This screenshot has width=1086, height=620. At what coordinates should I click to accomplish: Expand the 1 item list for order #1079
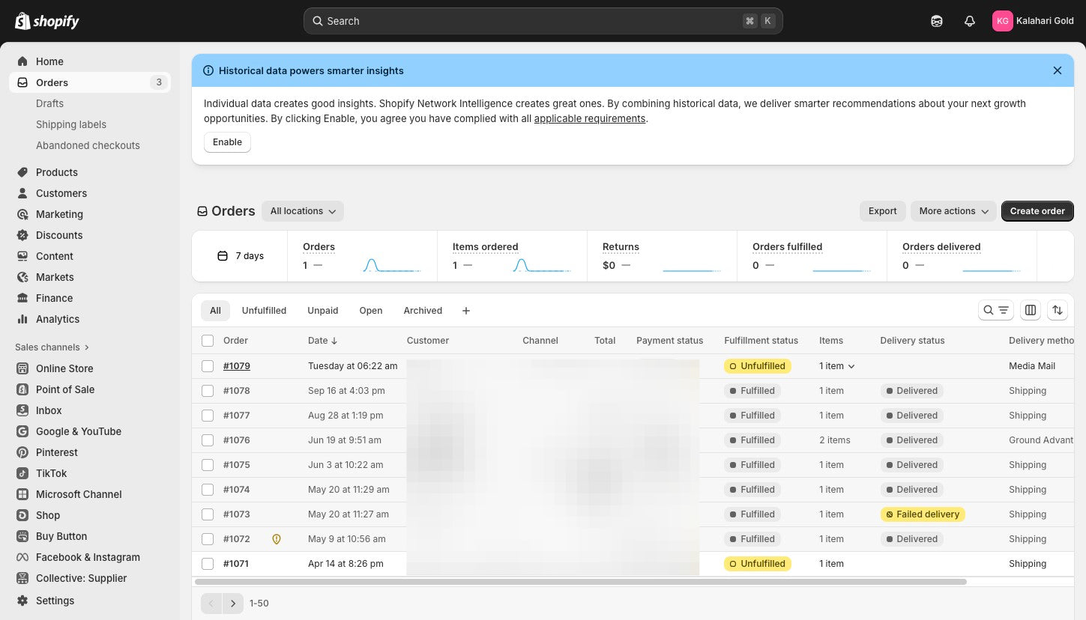pyautogui.click(x=837, y=366)
